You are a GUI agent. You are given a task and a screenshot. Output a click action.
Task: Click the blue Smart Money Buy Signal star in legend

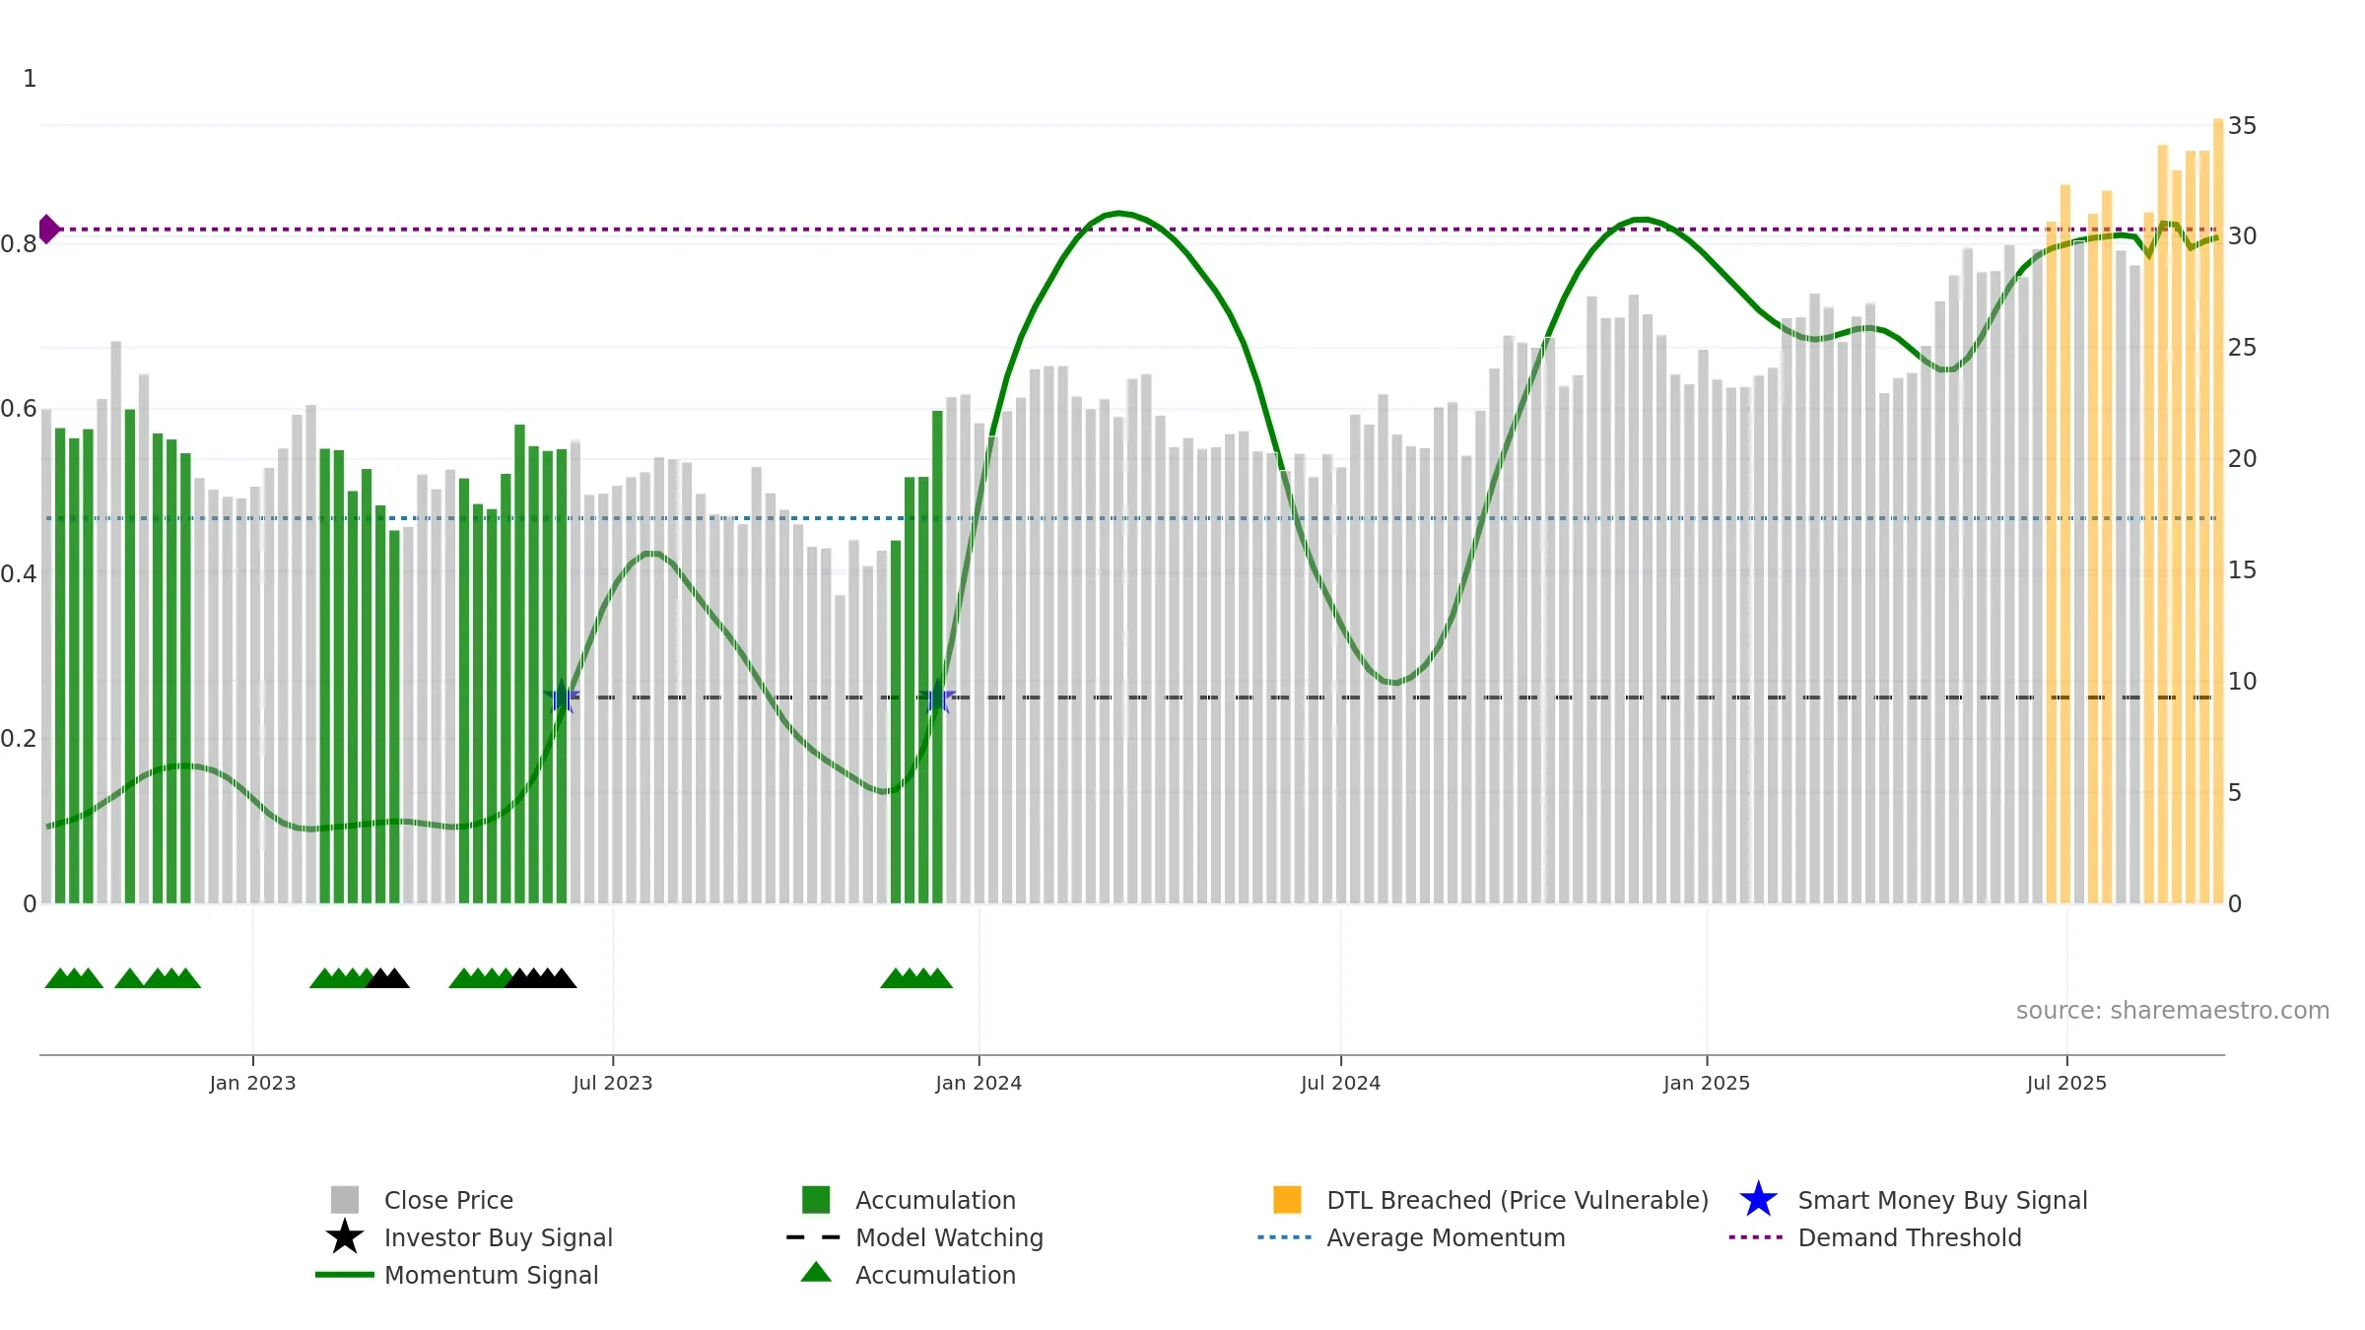point(1758,1200)
